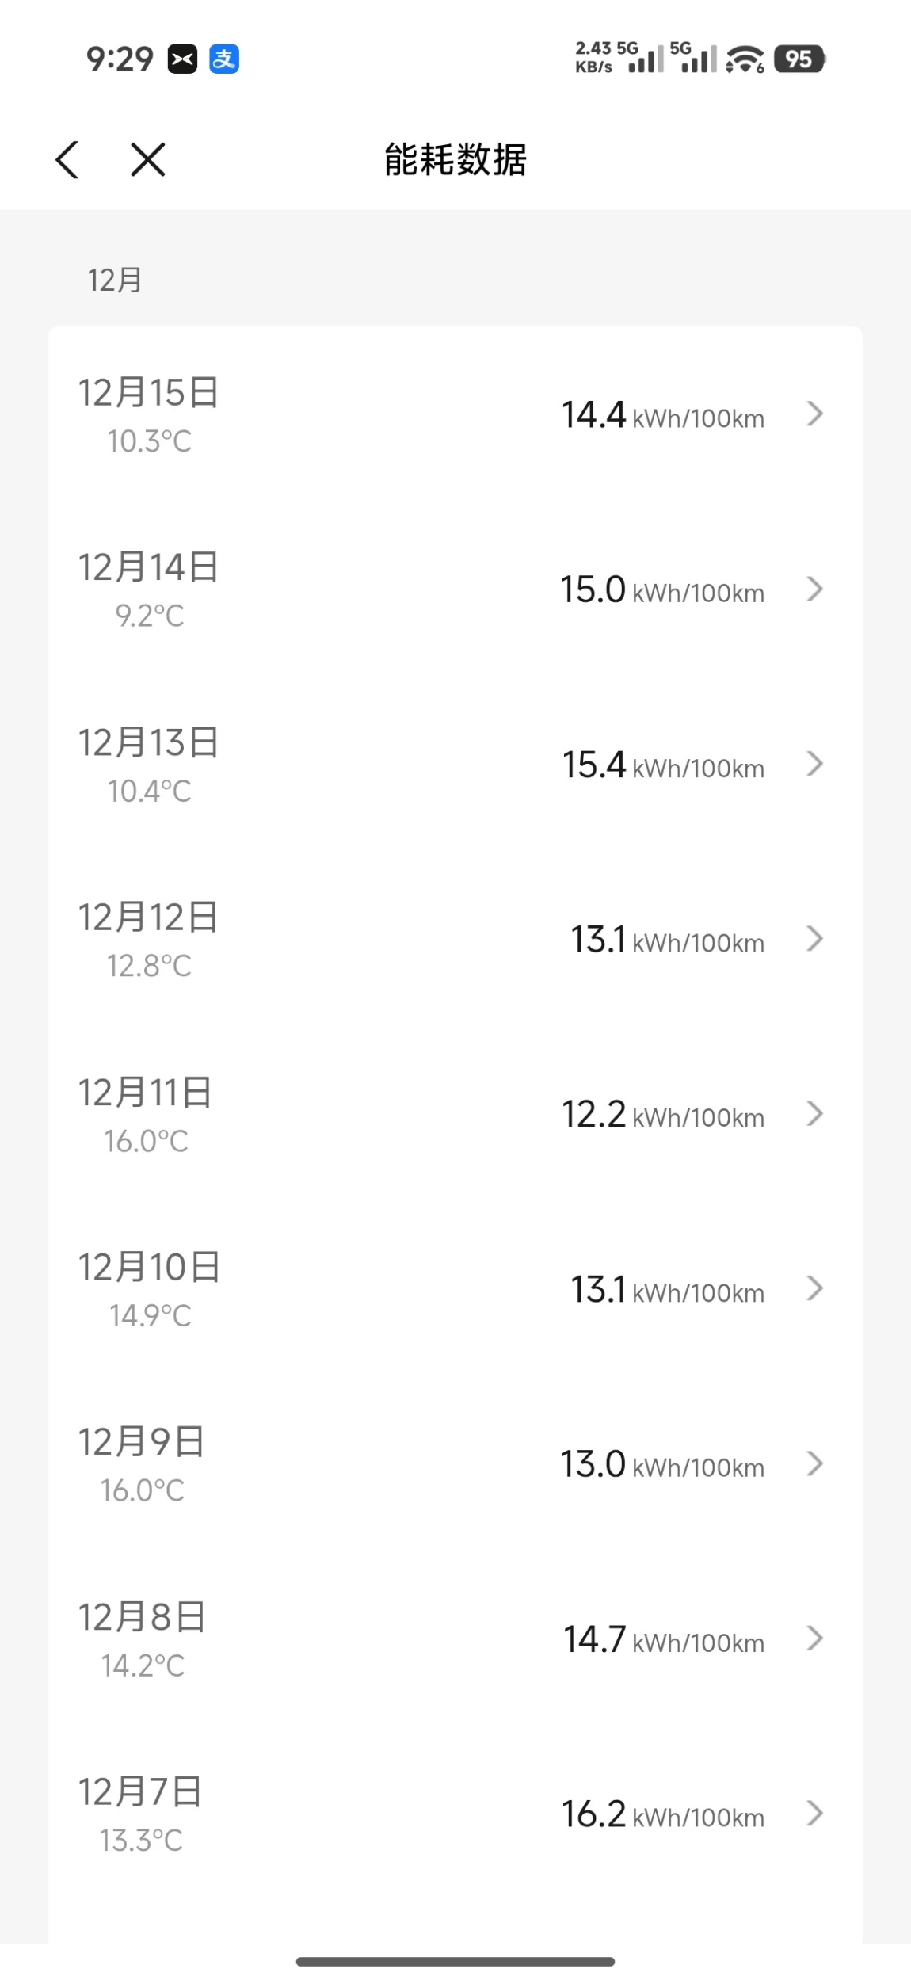Tap the 能耗数据 page title

(455, 159)
